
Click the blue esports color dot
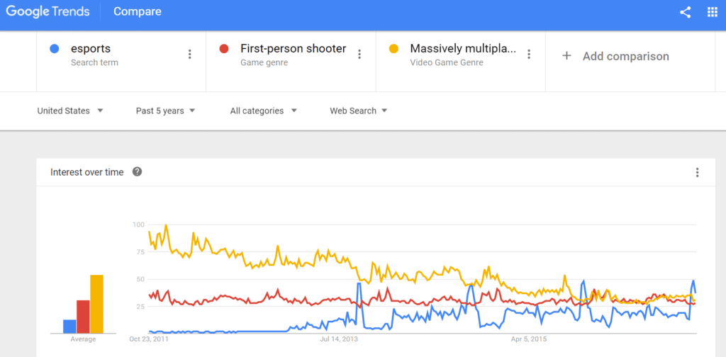pyautogui.click(x=55, y=49)
